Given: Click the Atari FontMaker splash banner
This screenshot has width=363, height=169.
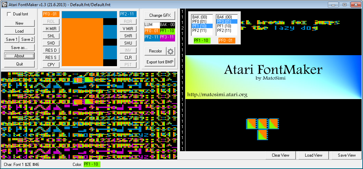Looking at the screenshot, I should click(274, 77).
